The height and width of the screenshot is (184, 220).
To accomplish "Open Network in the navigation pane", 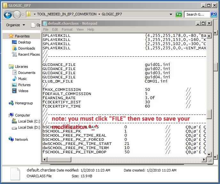I will pyautogui.click(x=21, y=140).
